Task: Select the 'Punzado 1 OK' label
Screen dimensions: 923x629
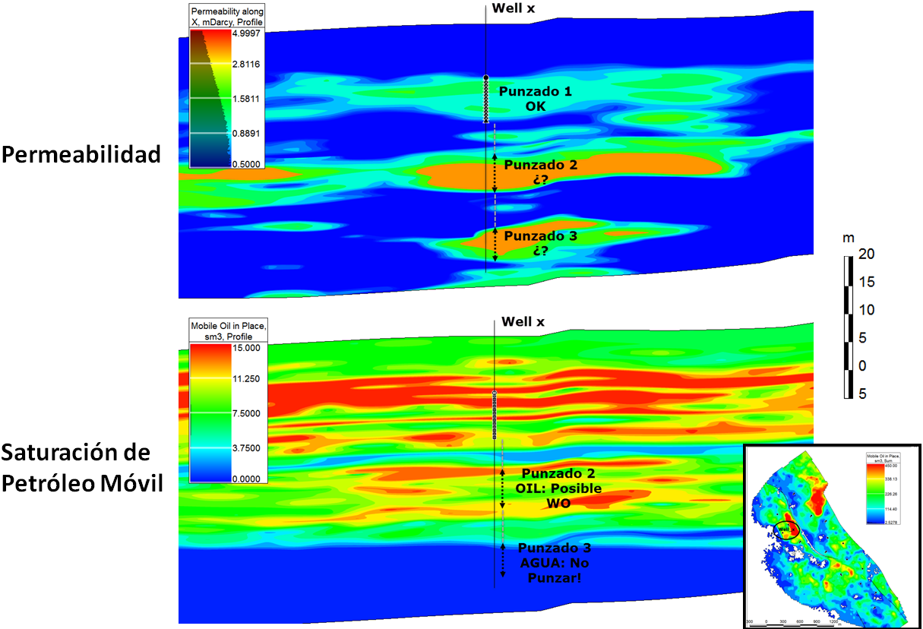Action: (535, 99)
